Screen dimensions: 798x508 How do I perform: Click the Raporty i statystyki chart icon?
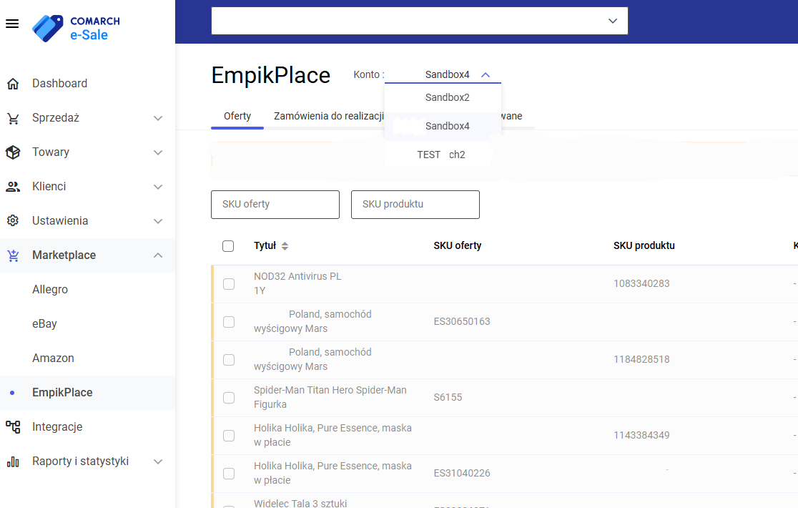click(x=13, y=461)
